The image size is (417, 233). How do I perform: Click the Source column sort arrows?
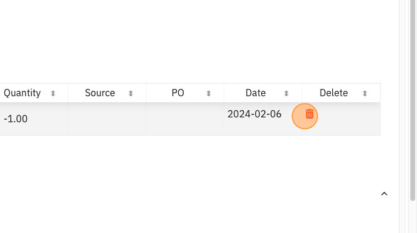(130, 93)
